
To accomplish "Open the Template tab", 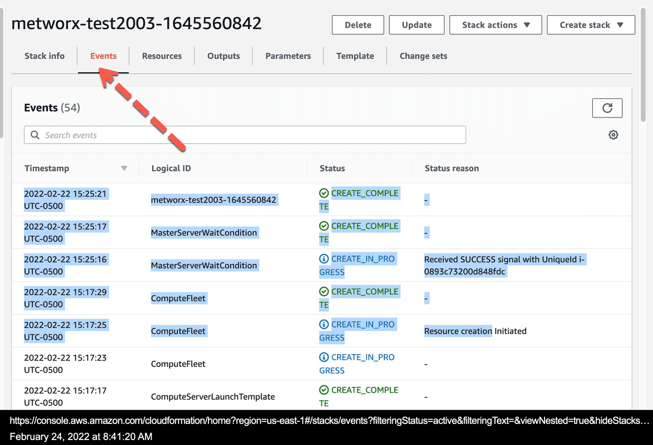I will coord(355,56).
